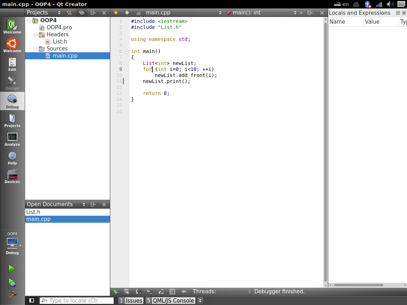Click the filter tree icon in Projects panel

click(x=70, y=13)
